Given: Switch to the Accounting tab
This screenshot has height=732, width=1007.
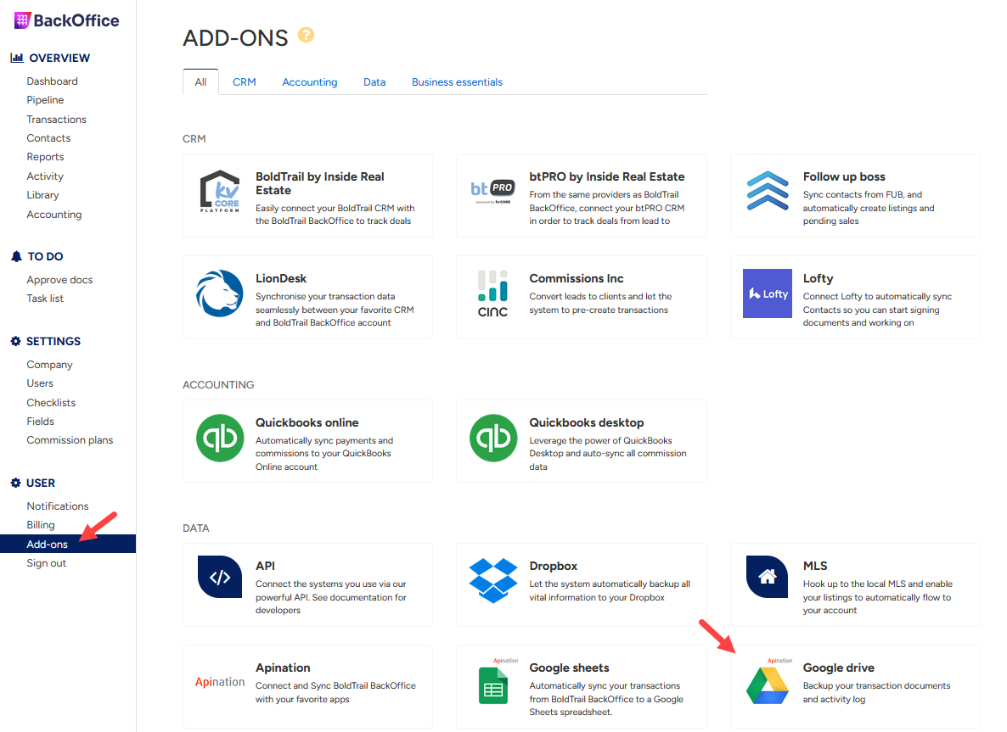Looking at the screenshot, I should click(310, 82).
